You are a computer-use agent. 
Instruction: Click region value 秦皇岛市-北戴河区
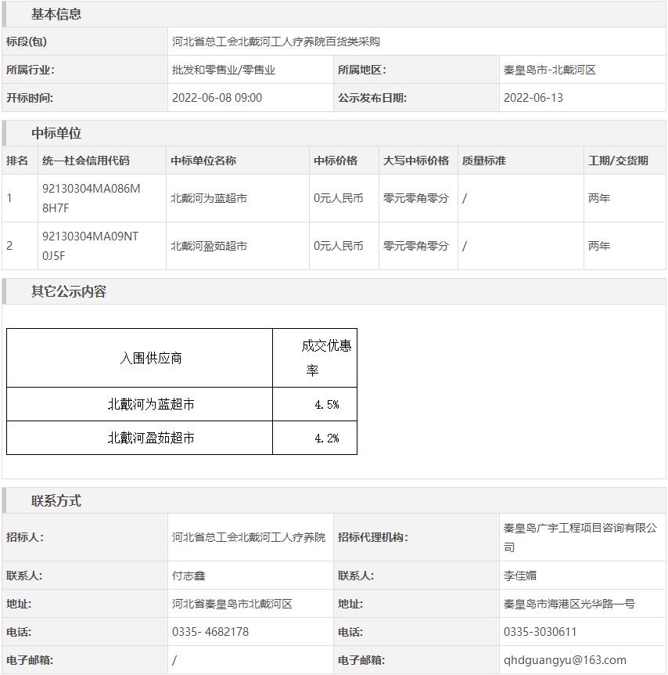[549, 70]
